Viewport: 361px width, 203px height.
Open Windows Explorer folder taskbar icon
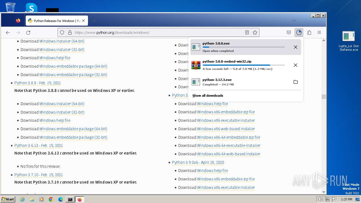[x=32, y=199]
